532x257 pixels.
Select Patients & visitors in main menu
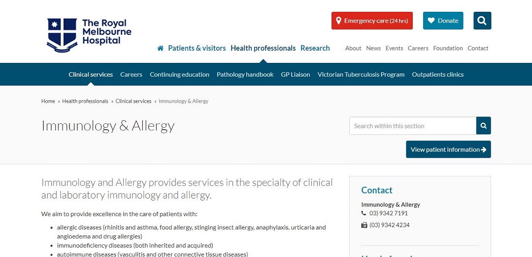[x=197, y=48]
